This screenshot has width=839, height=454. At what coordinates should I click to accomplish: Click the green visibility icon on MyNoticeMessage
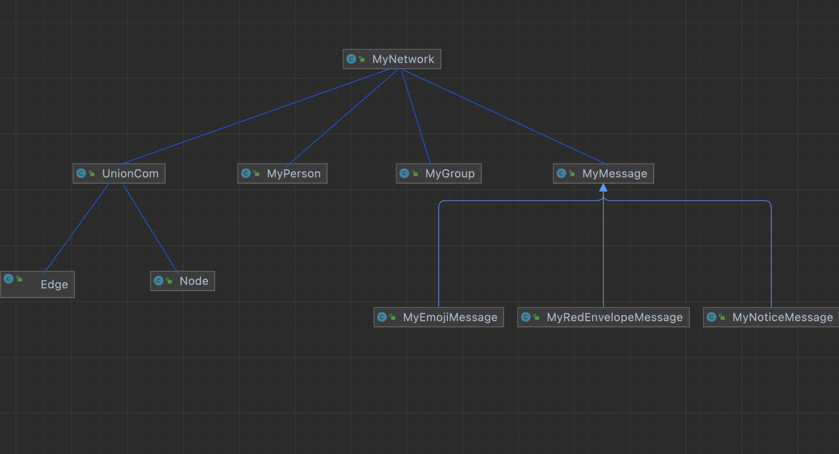point(723,317)
